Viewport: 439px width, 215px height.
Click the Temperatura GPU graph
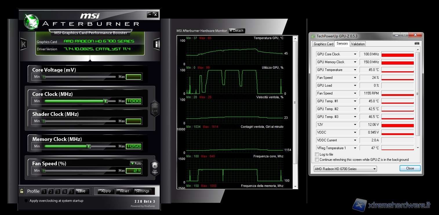tap(235, 52)
